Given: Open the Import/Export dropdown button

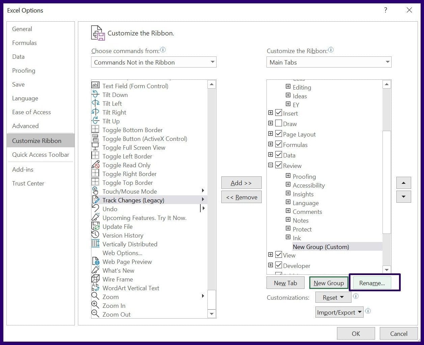Looking at the screenshot, I should point(339,312).
